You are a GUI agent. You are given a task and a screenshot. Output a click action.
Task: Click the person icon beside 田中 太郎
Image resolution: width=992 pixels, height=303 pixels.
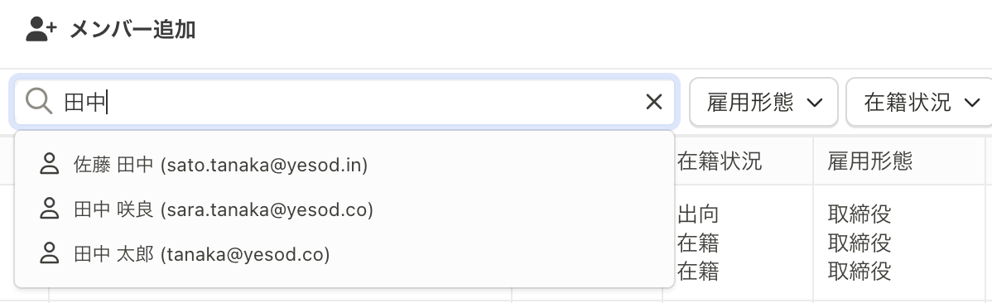tap(49, 254)
